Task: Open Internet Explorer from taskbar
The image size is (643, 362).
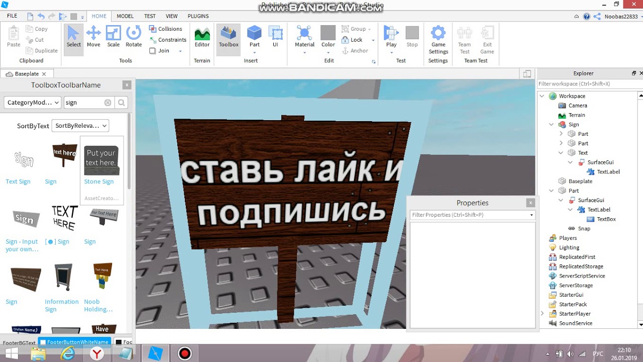Action: [x=67, y=354]
